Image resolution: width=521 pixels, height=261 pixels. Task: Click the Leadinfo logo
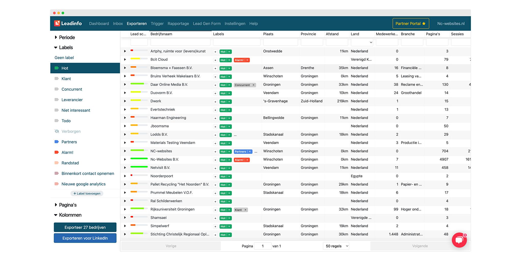[68, 23]
